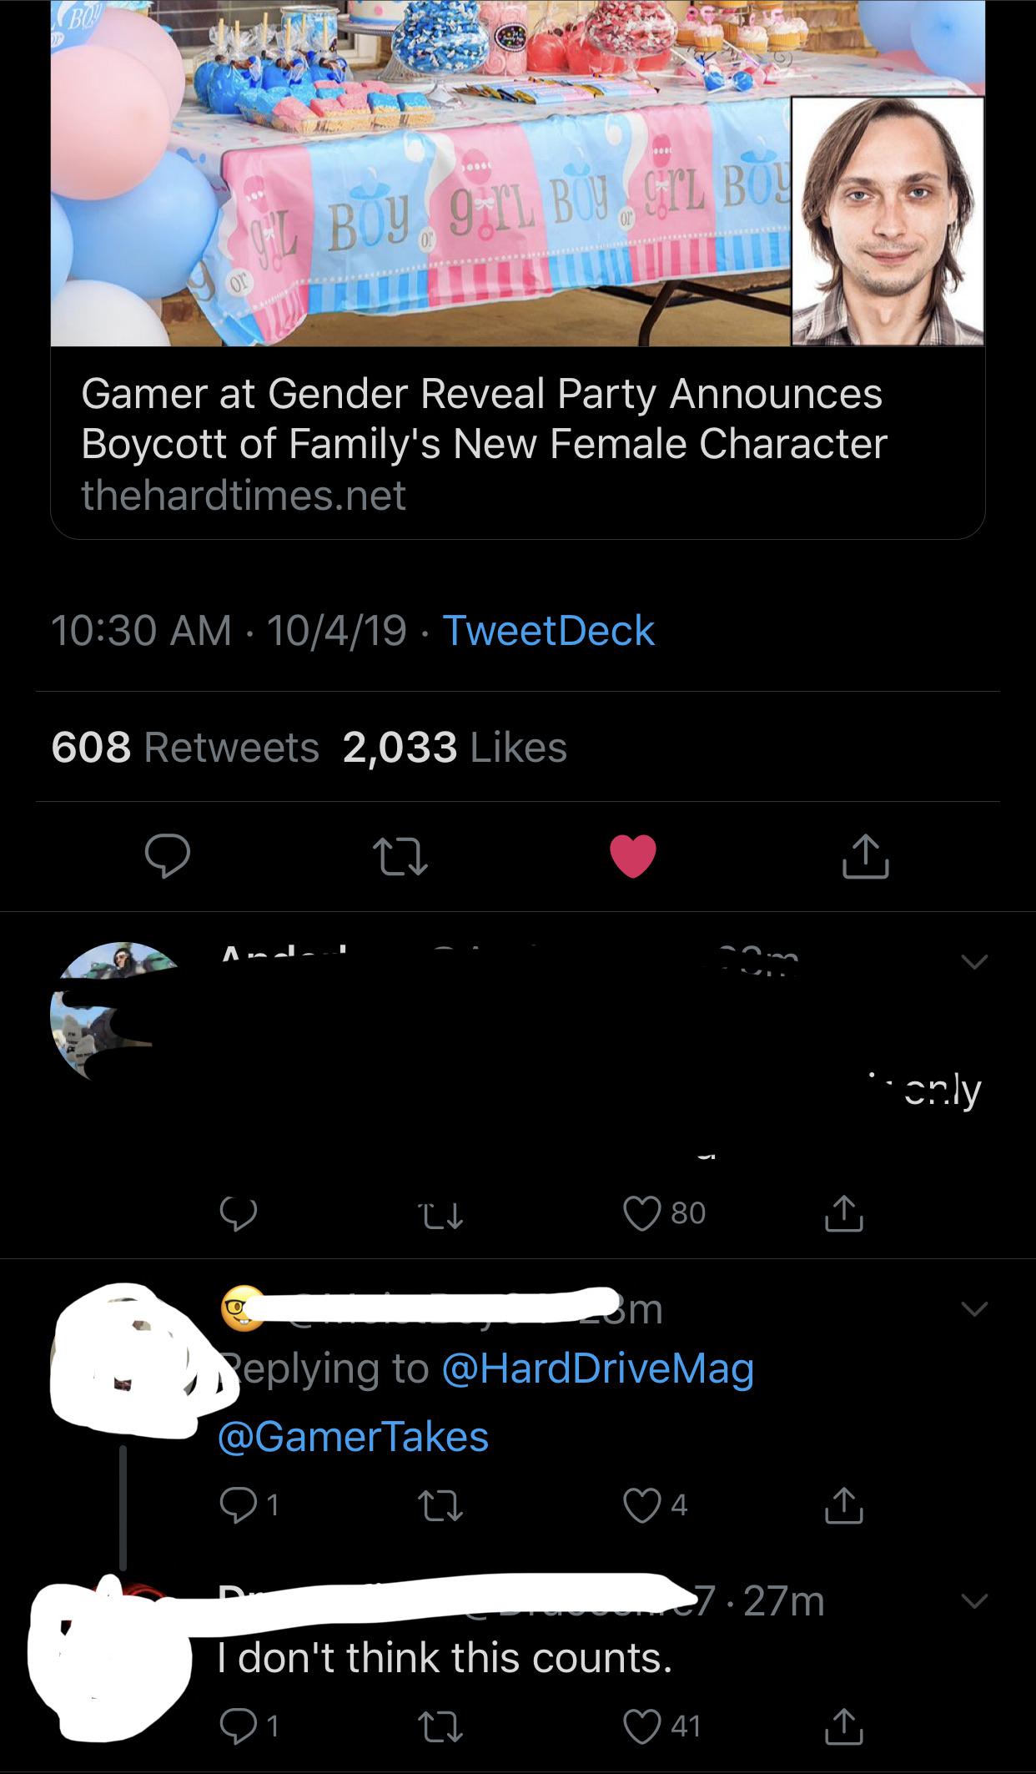Open thehardtimes.net article card headline
Viewport: 1036px width, 1774px height.
pyautogui.click(x=484, y=419)
